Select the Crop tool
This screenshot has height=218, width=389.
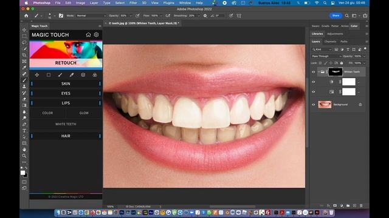coord(24,55)
